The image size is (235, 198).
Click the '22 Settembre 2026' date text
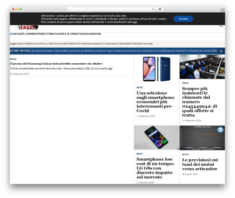[x=19, y=74]
